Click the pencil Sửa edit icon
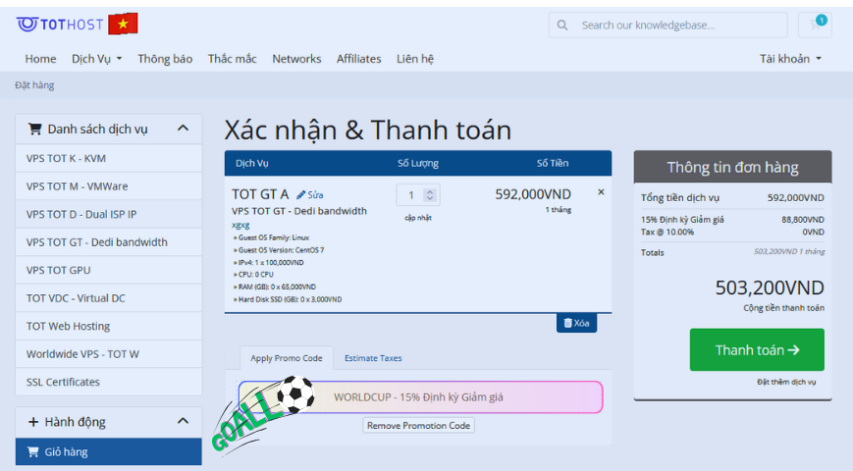853x471 pixels. (309, 194)
